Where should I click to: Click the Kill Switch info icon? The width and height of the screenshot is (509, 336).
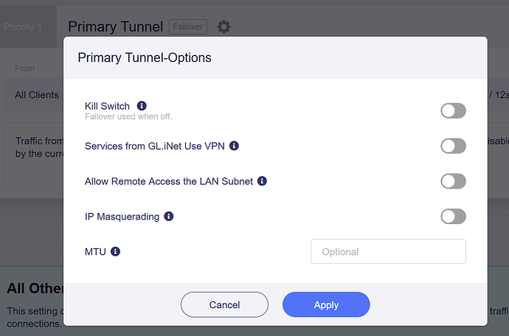(142, 106)
